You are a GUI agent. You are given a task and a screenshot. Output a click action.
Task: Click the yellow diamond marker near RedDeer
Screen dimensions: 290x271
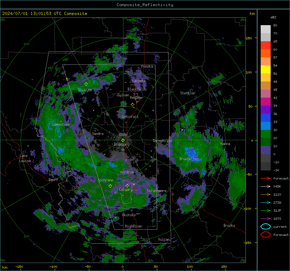pyautogui.click(x=132, y=105)
